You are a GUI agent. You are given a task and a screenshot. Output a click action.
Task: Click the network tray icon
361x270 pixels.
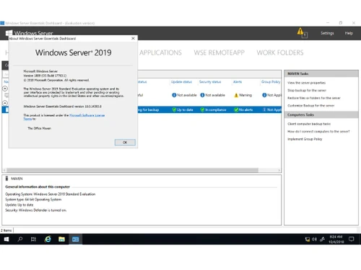[x=308, y=239]
